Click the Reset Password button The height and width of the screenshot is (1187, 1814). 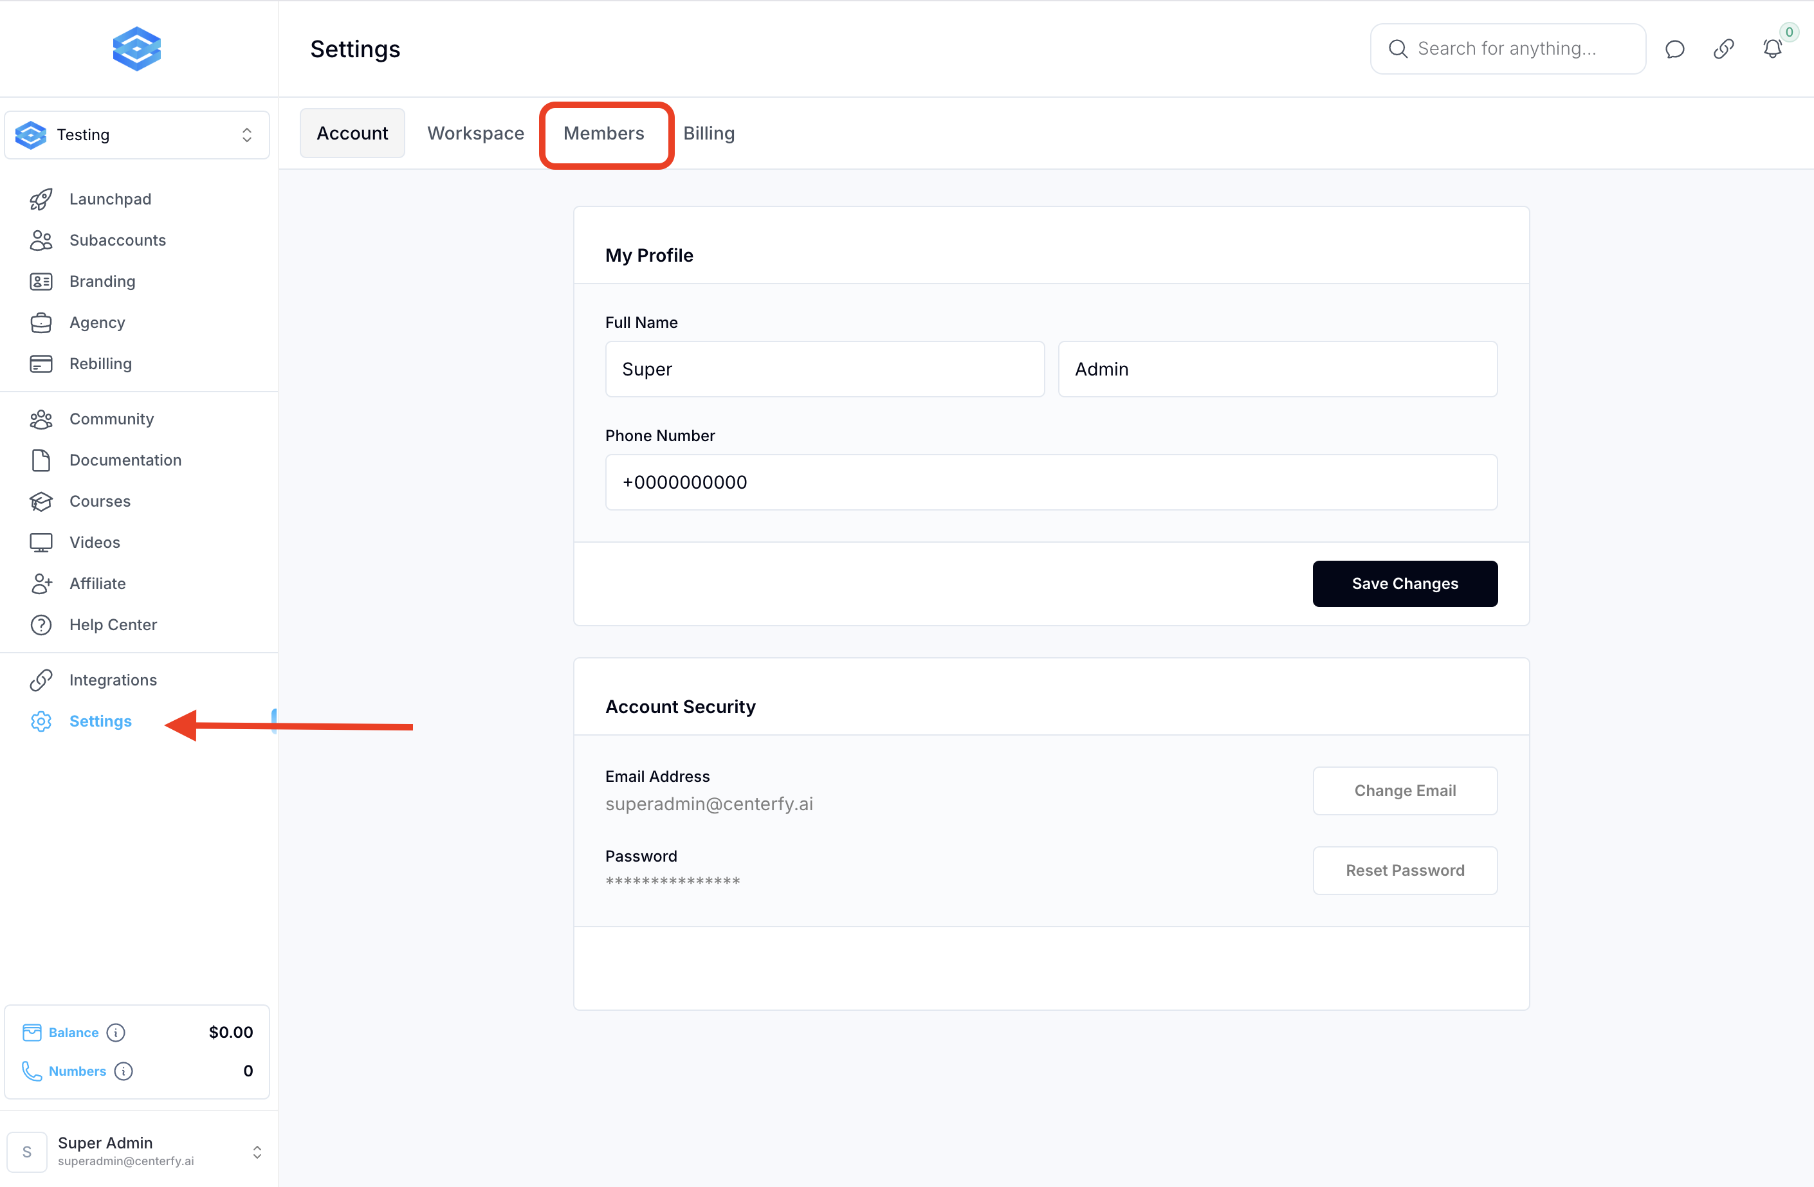coord(1404,870)
